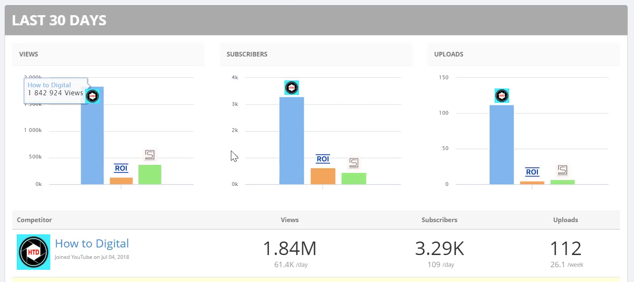Click the How to Digital logo in Subscribers chart

(x=291, y=88)
